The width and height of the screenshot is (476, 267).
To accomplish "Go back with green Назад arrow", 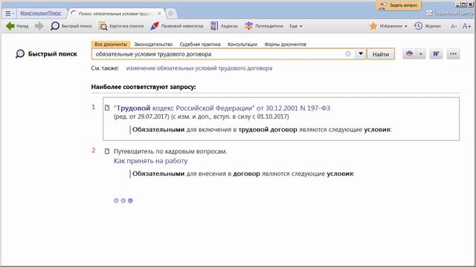I will point(17,26).
